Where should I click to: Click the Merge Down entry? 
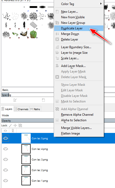pyautogui.click(x=79, y=34)
